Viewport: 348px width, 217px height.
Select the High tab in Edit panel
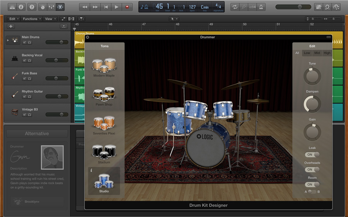point(327,53)
